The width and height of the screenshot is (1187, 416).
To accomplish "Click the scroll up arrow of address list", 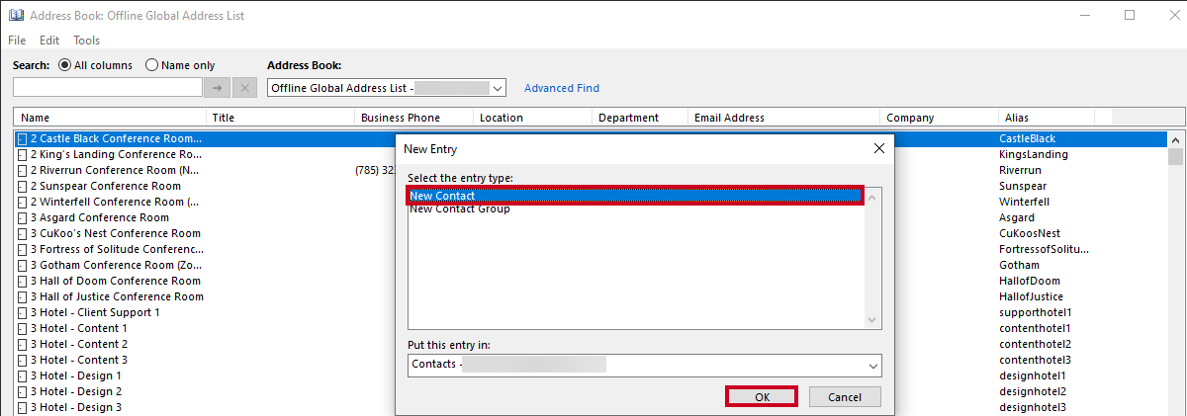I will click(x=1176, y=139).
